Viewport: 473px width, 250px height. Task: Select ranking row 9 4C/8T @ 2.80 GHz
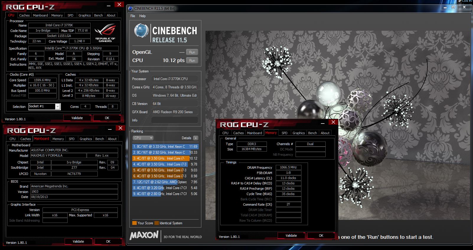(165, 194)
